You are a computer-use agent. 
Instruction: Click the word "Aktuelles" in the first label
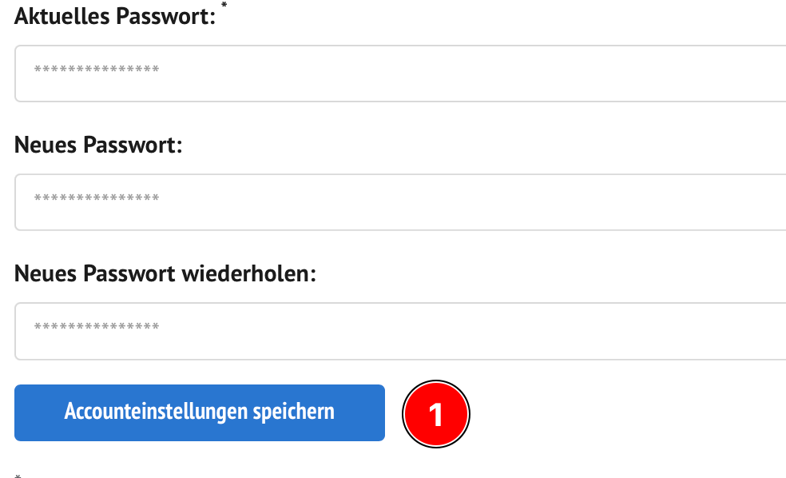pyautogui.click(x=62, y=17)
